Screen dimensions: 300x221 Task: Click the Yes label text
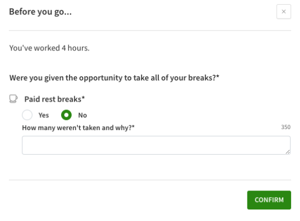pyautogui.click(x=44, y=115)
